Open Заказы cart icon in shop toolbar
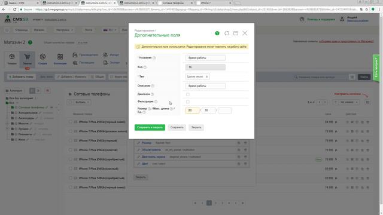 tap(27, 59)
